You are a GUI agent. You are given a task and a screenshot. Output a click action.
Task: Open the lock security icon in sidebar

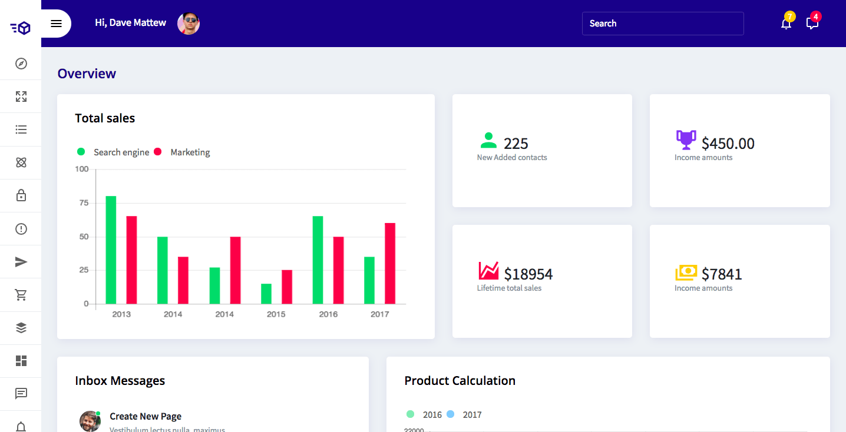pyautogui.click(x=21, y=195)
